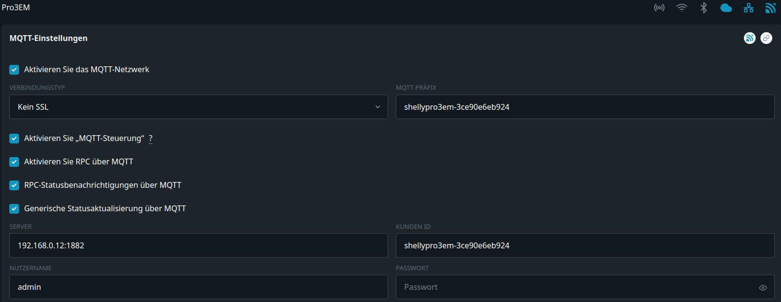Screen dimensions: 781x302
Task: Click the Wi-Fi status icon
Action: (681, 8)
